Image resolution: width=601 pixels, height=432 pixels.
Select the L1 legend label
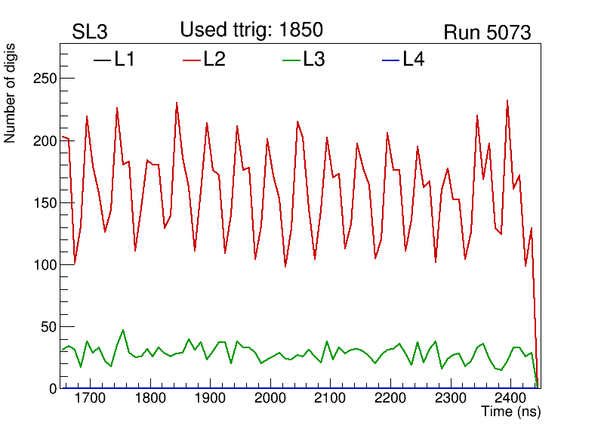[x=125, y=60]
